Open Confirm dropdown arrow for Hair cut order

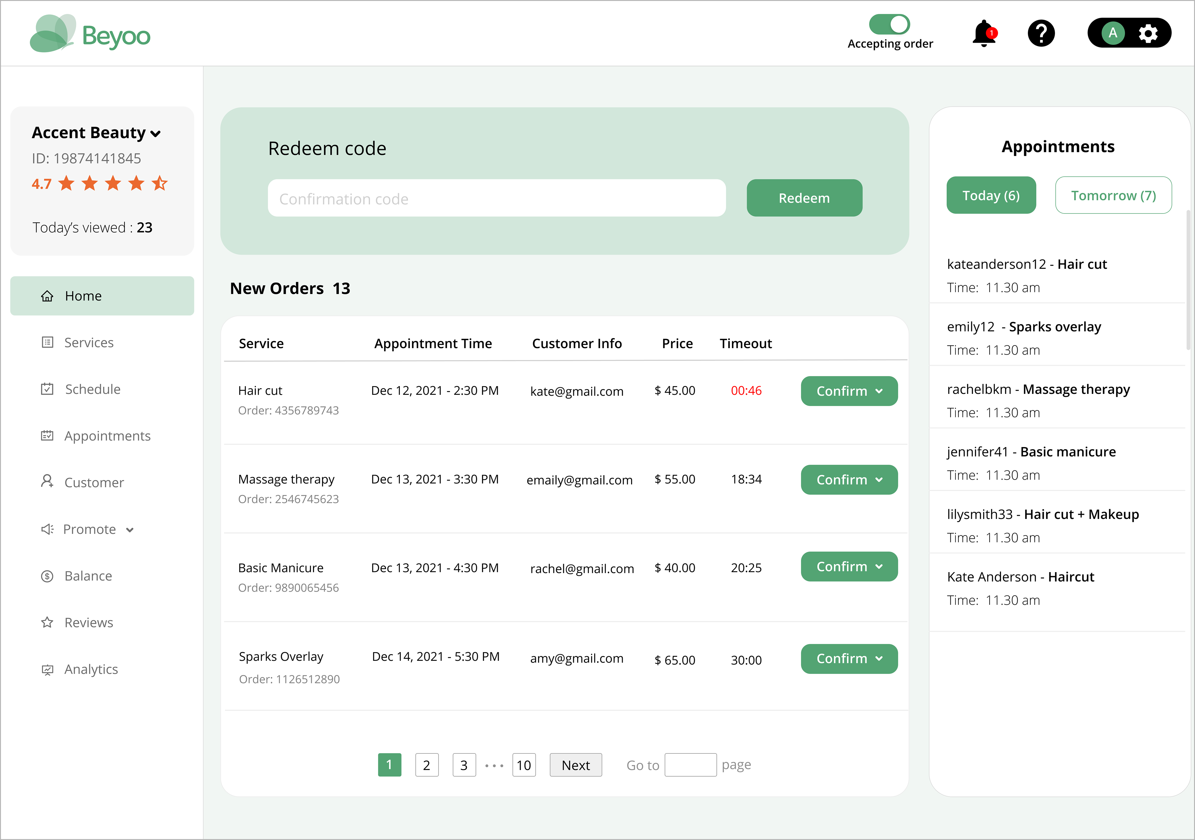click(879, 391)
